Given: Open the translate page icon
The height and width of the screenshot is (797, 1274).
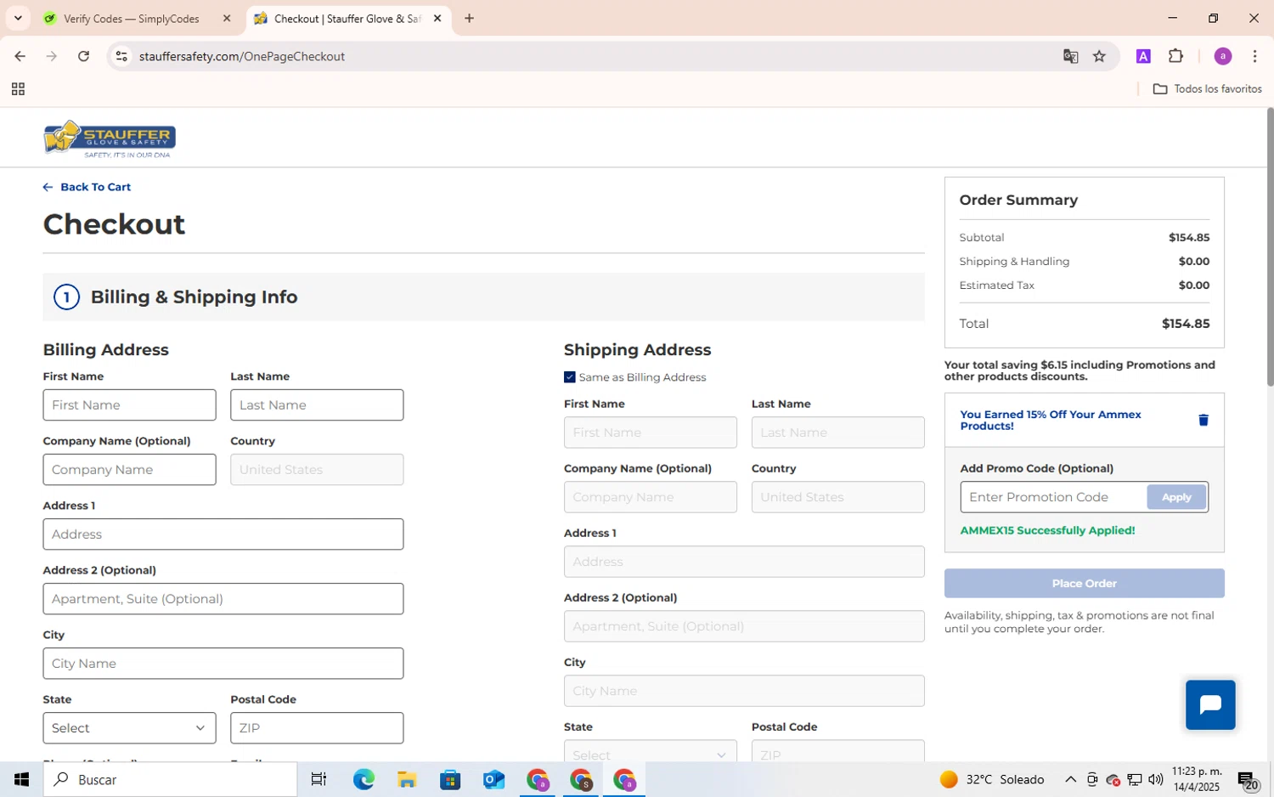Looking at the screenshot, I should point(1070,56).
